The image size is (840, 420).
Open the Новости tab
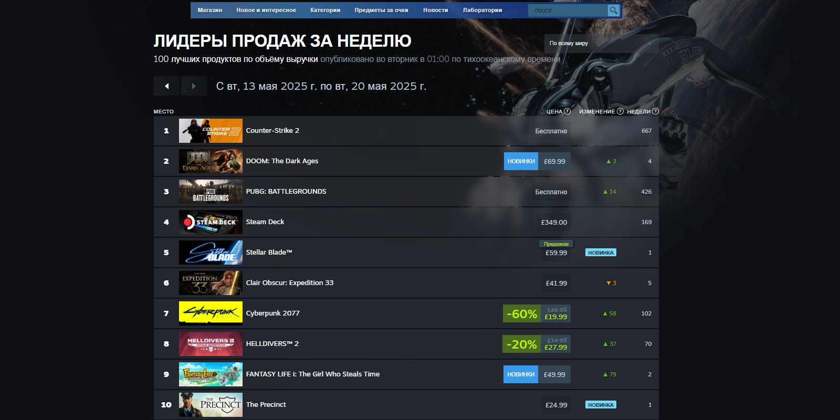pyautogui.click(x=436, y=10)
